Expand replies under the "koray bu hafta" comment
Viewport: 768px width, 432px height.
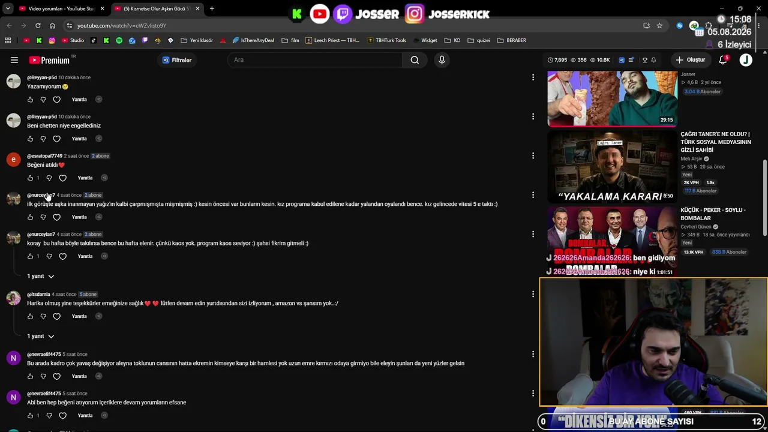[41, 277]
